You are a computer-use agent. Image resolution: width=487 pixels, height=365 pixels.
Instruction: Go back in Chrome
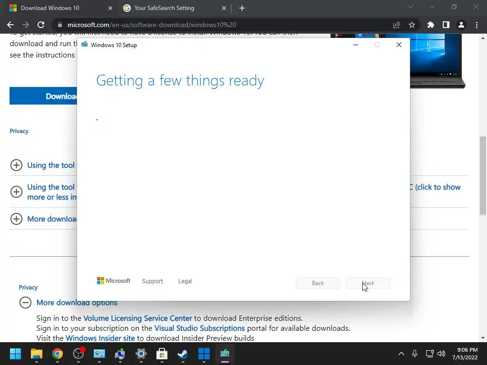click(10, 25)
